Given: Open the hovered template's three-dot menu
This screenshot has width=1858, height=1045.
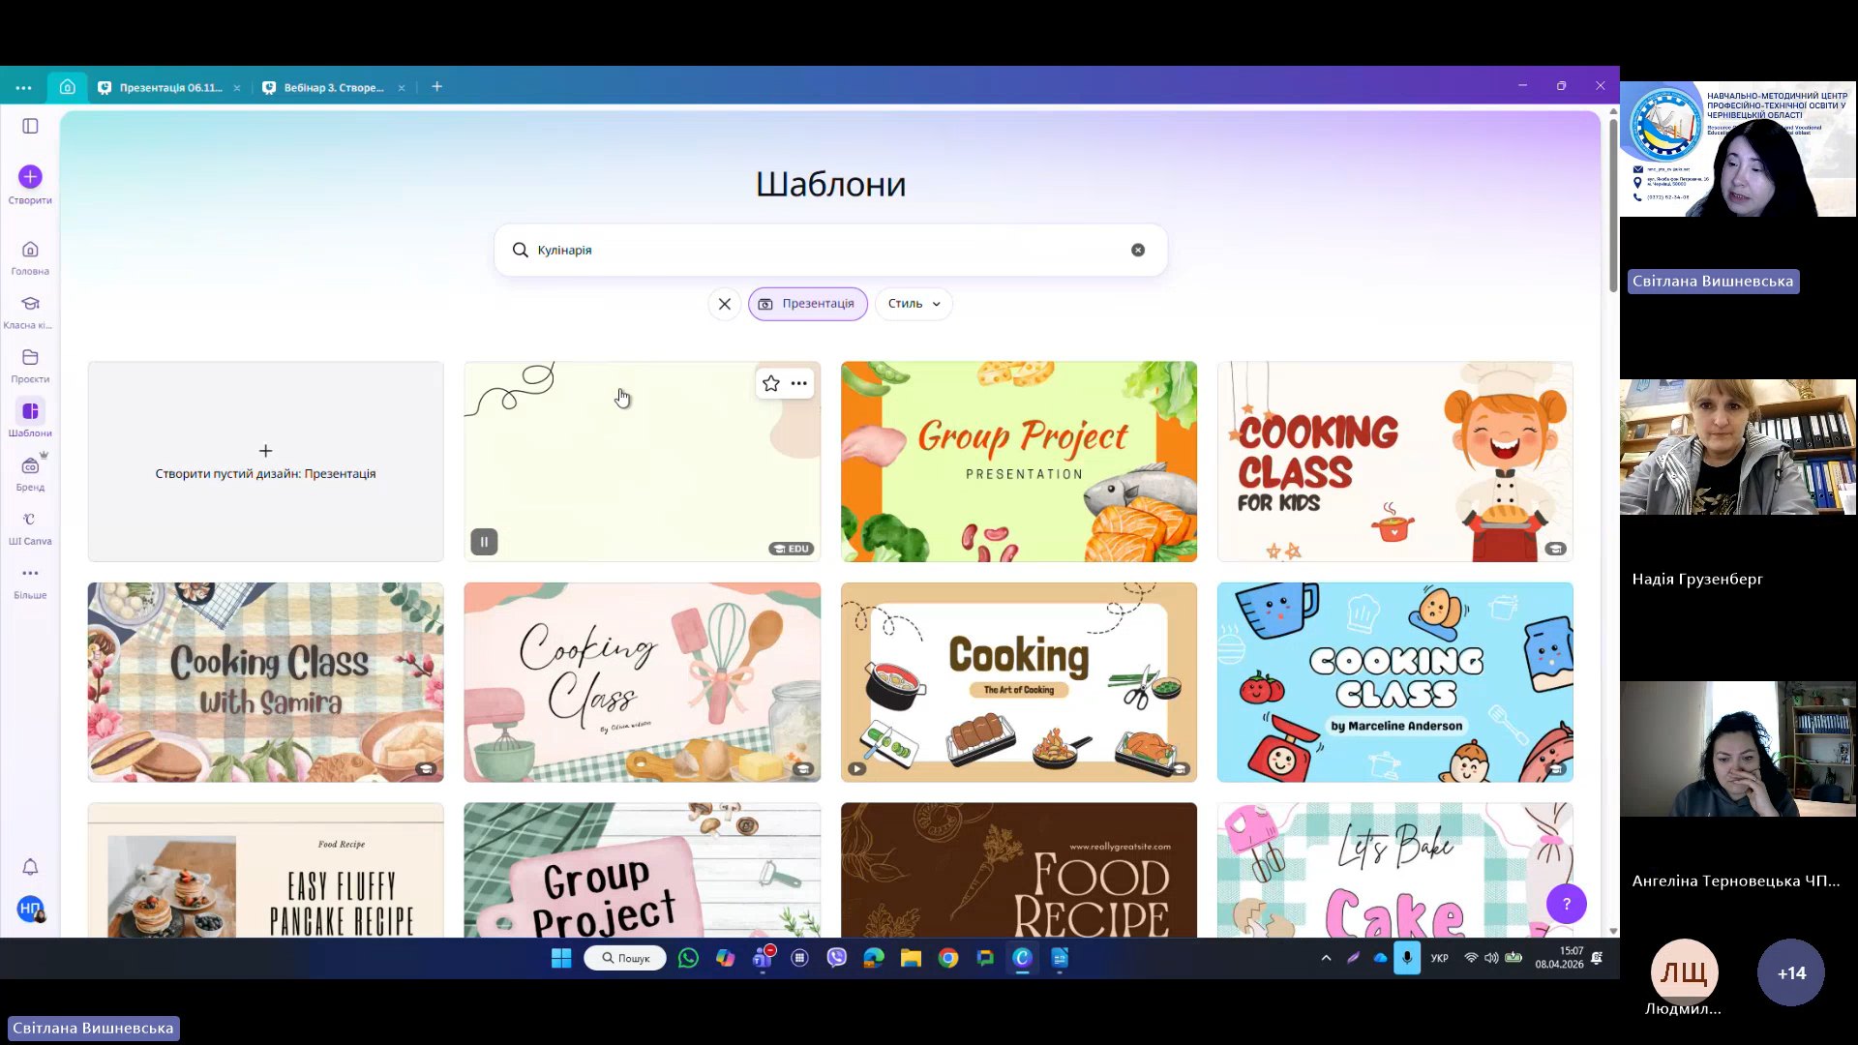Looking at the screenshot, I should (799, 383).
